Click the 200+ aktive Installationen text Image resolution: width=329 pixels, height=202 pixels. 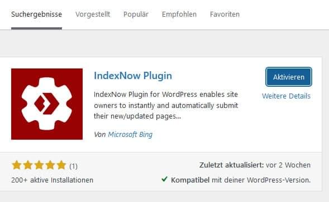coord(53,180)
